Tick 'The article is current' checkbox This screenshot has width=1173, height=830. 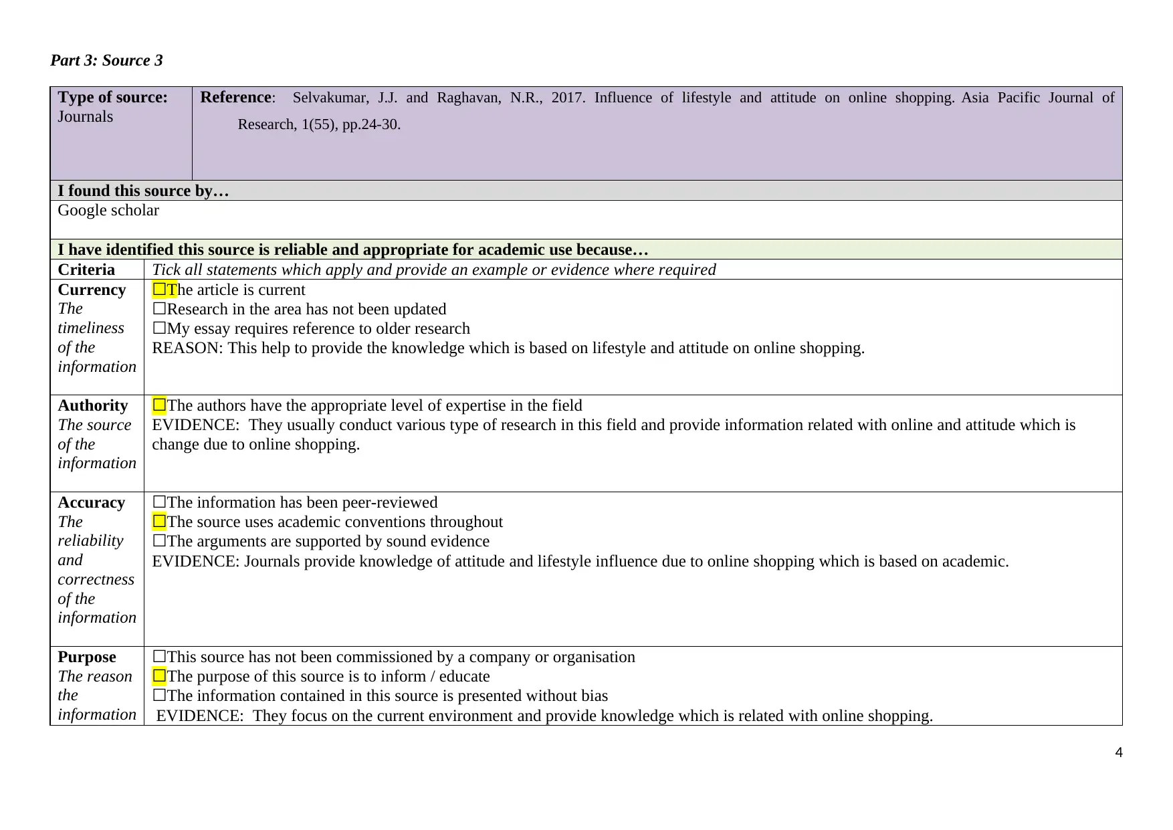[159, 290]
